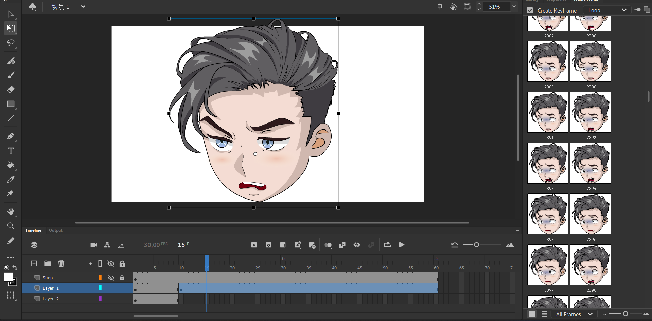The height and width of the screenshot is (321, 652).
Task: Unlock the Shop layer
Action: point(122,278)
